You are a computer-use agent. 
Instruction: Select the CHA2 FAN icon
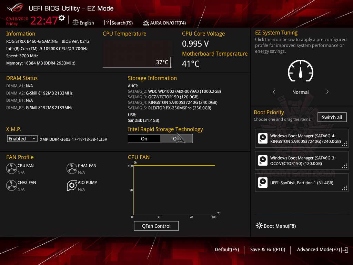coord(11,185)
